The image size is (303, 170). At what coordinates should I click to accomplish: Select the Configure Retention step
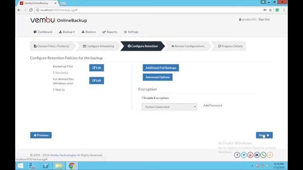[143, 46]
